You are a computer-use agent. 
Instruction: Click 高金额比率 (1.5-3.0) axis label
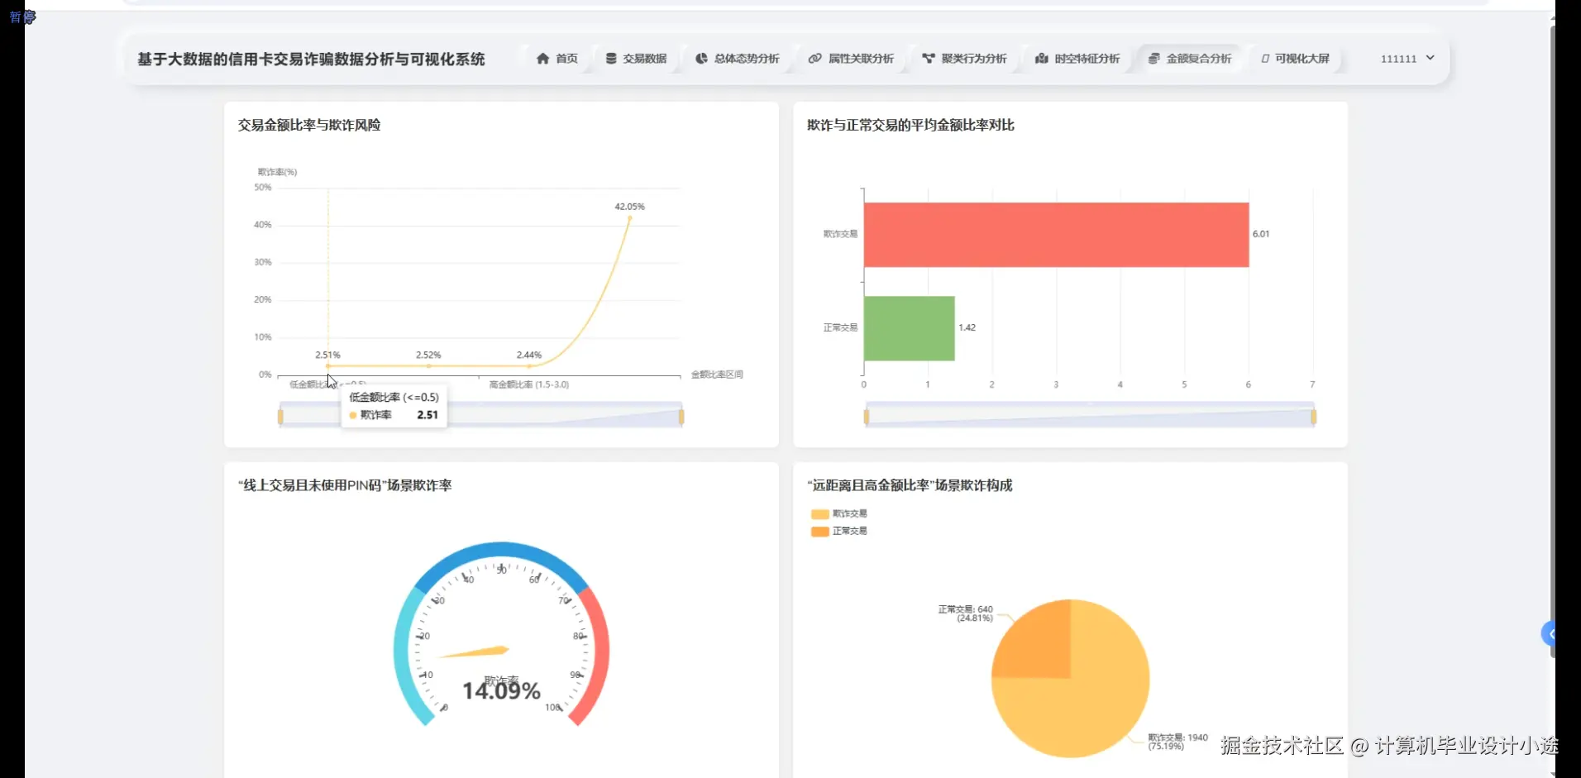[x=529, y=384]
